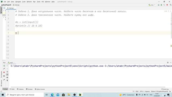The height and width of the screenshot is (97, 172).
Task: Click CRLF line separator in status bar
Action: (137, 91)
